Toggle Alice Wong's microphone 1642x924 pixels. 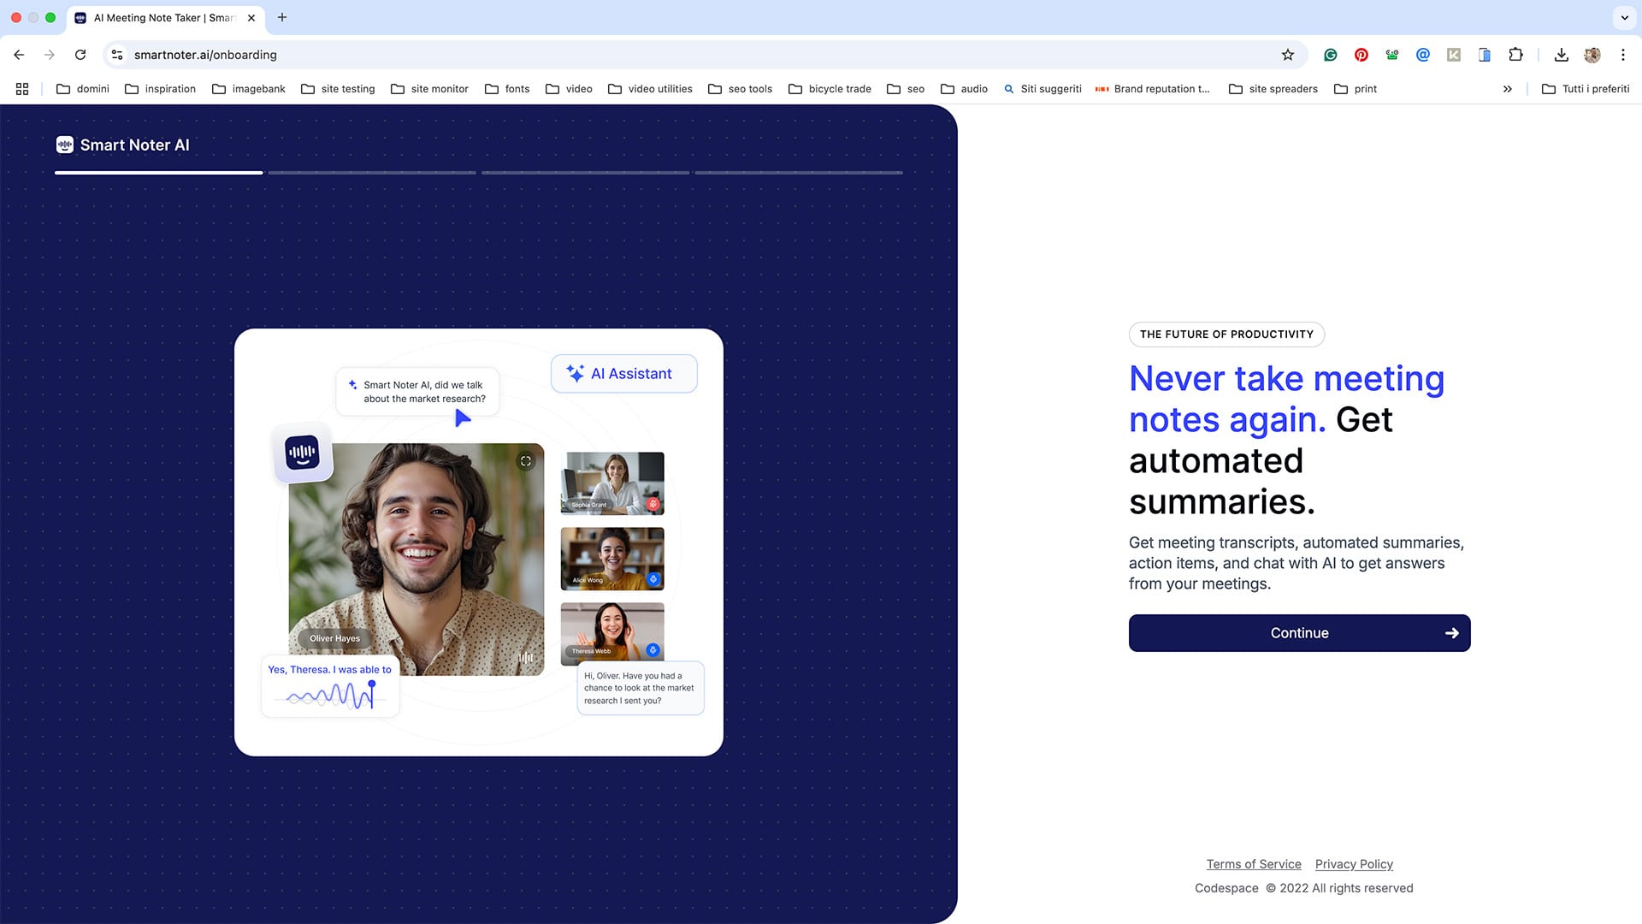coord(653,579)
